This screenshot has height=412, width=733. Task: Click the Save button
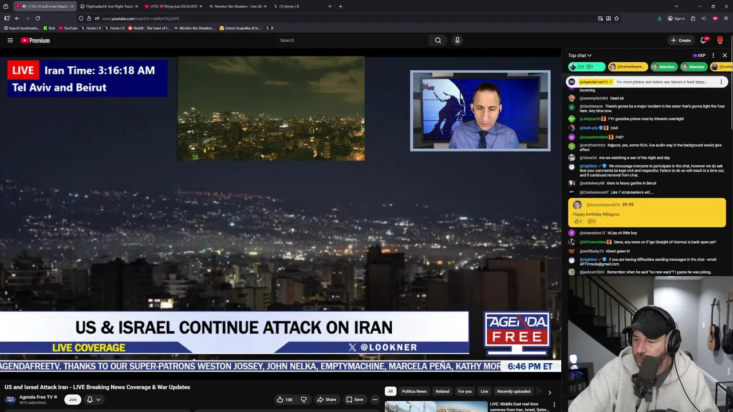(x=354, y=399)
